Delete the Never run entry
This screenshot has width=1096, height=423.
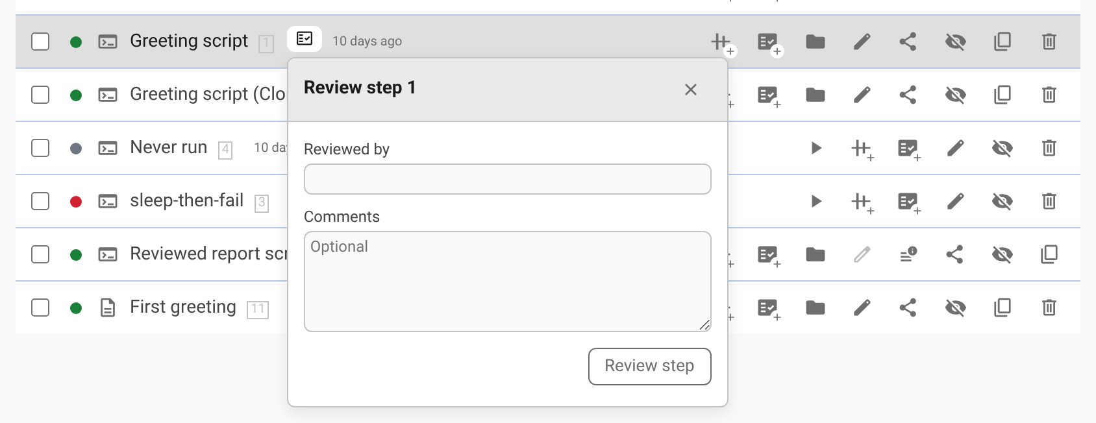[x=1049, y=149]
